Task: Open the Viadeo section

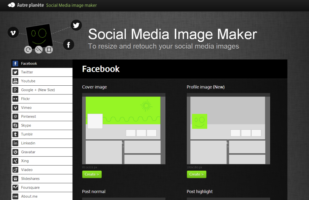Action: (42, 170)
